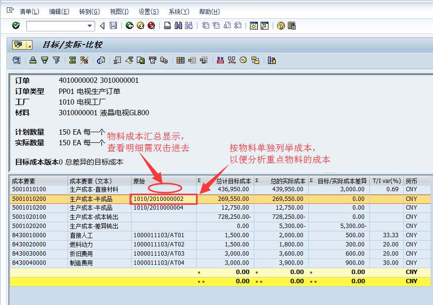Select the 折旧费用 row text
The image size is (433, 305).
81,254
